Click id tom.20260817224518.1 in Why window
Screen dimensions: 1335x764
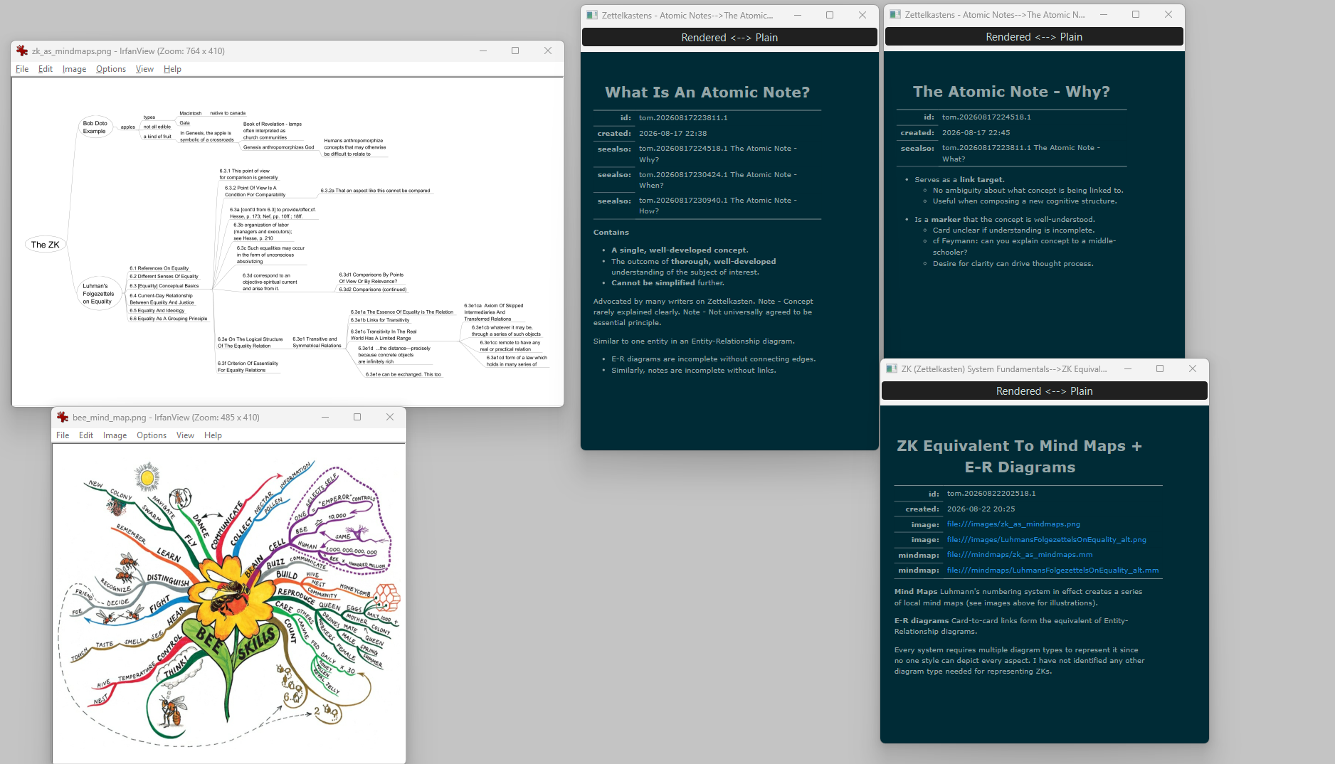tap(986, 117)
